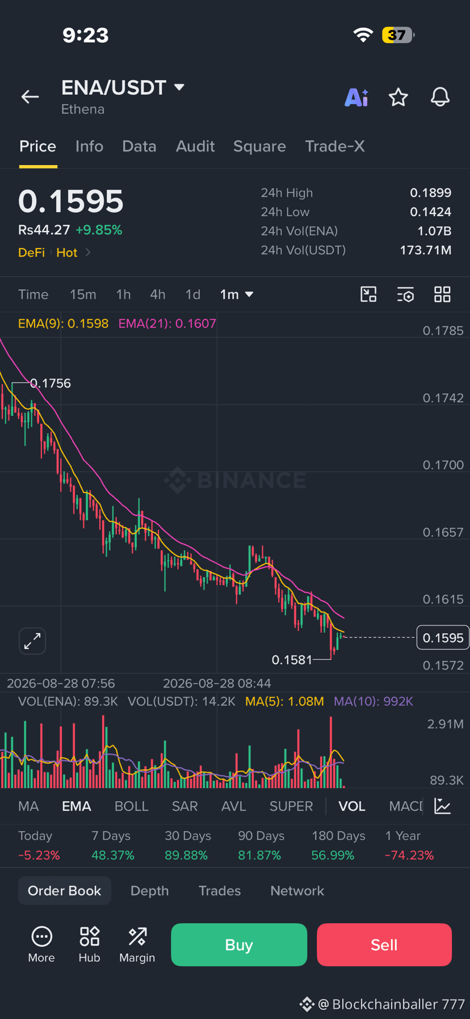Tap the 24h High value 0.1899
This screenshot has height=1019, width=470.
[430, 193]
